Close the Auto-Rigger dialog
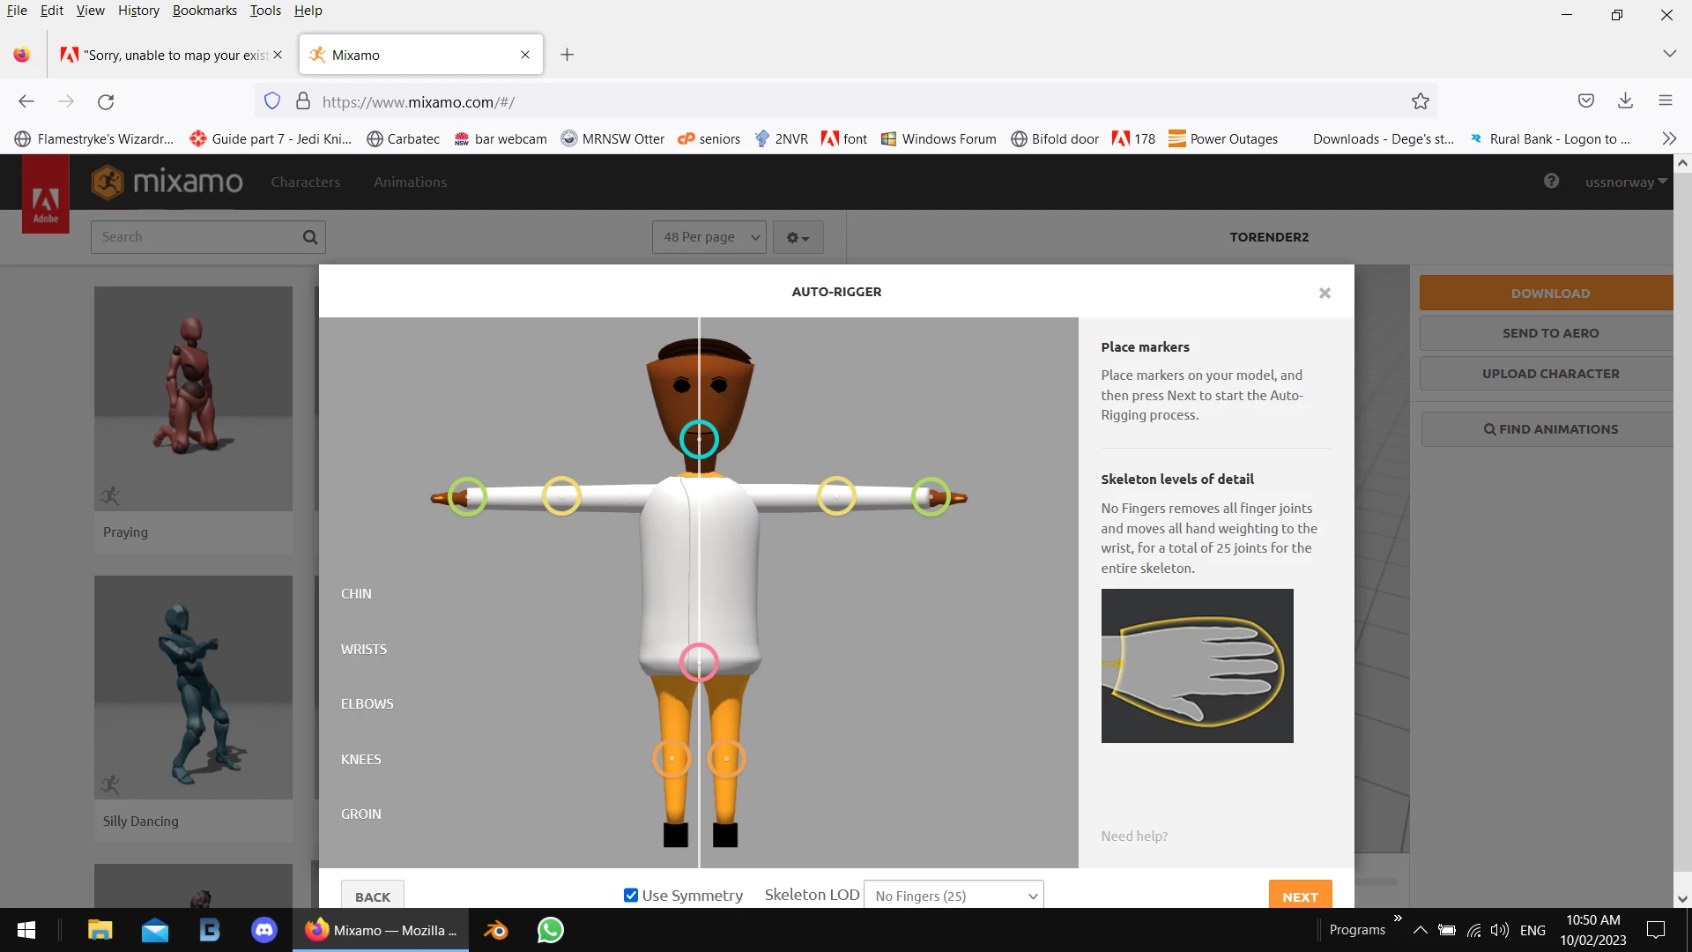The width and height of the screenshot is (1692, 952). point(1324,293)
